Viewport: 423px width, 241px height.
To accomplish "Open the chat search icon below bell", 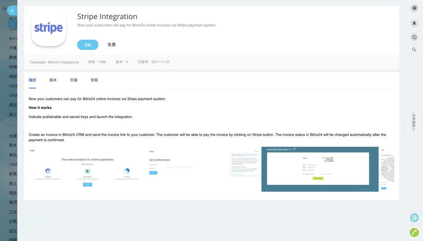I will coord(414,37).
